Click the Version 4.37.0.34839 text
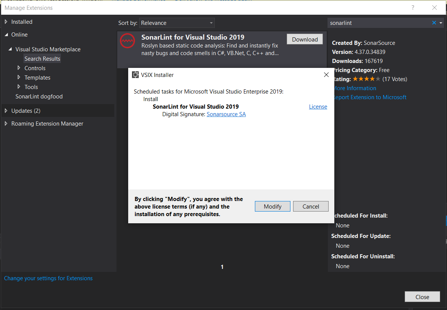This screenshot has height=310, width=447. pyautogui.click(x=359, y=52)
